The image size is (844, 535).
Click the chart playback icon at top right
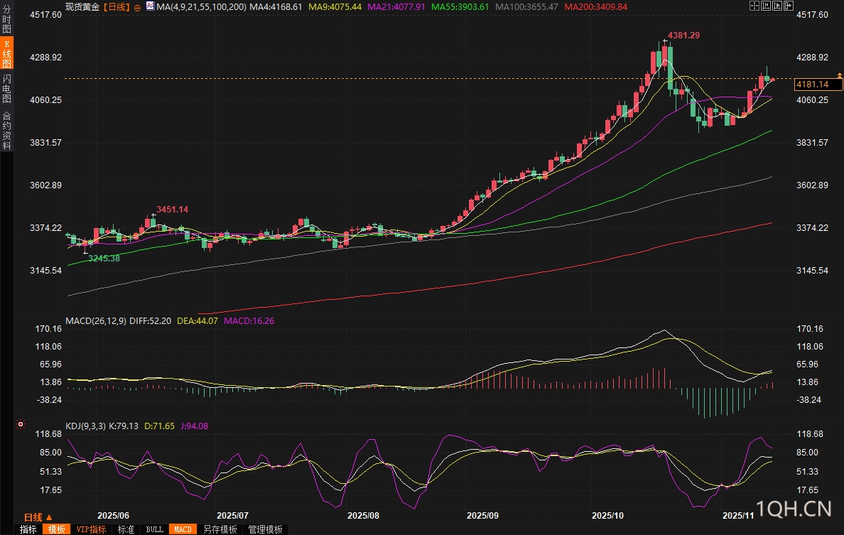[778, 6]
